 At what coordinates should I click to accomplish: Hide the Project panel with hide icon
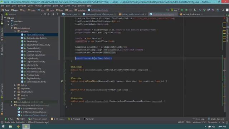[x=58, y=14]
